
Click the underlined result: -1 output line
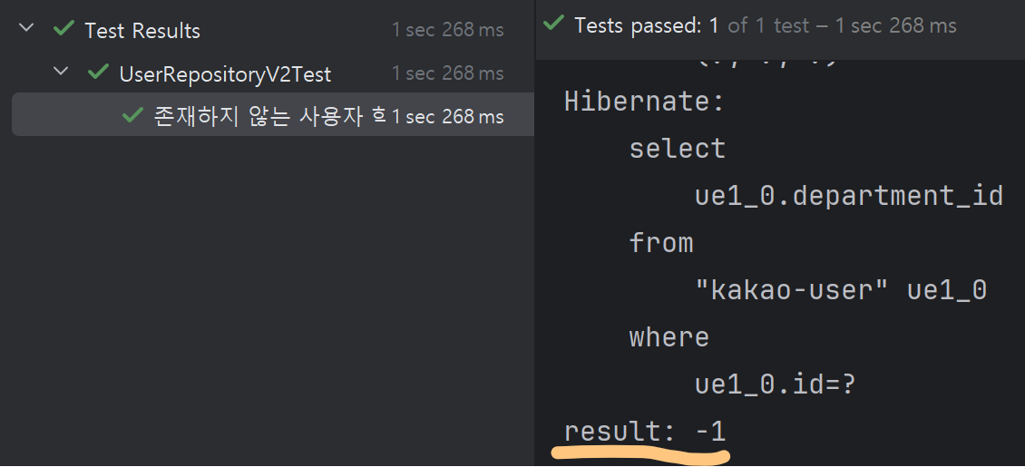click(x=645, y=432)
